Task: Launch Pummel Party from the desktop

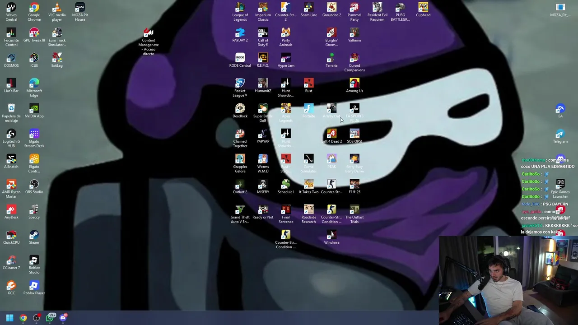Action: click(354, 12)
